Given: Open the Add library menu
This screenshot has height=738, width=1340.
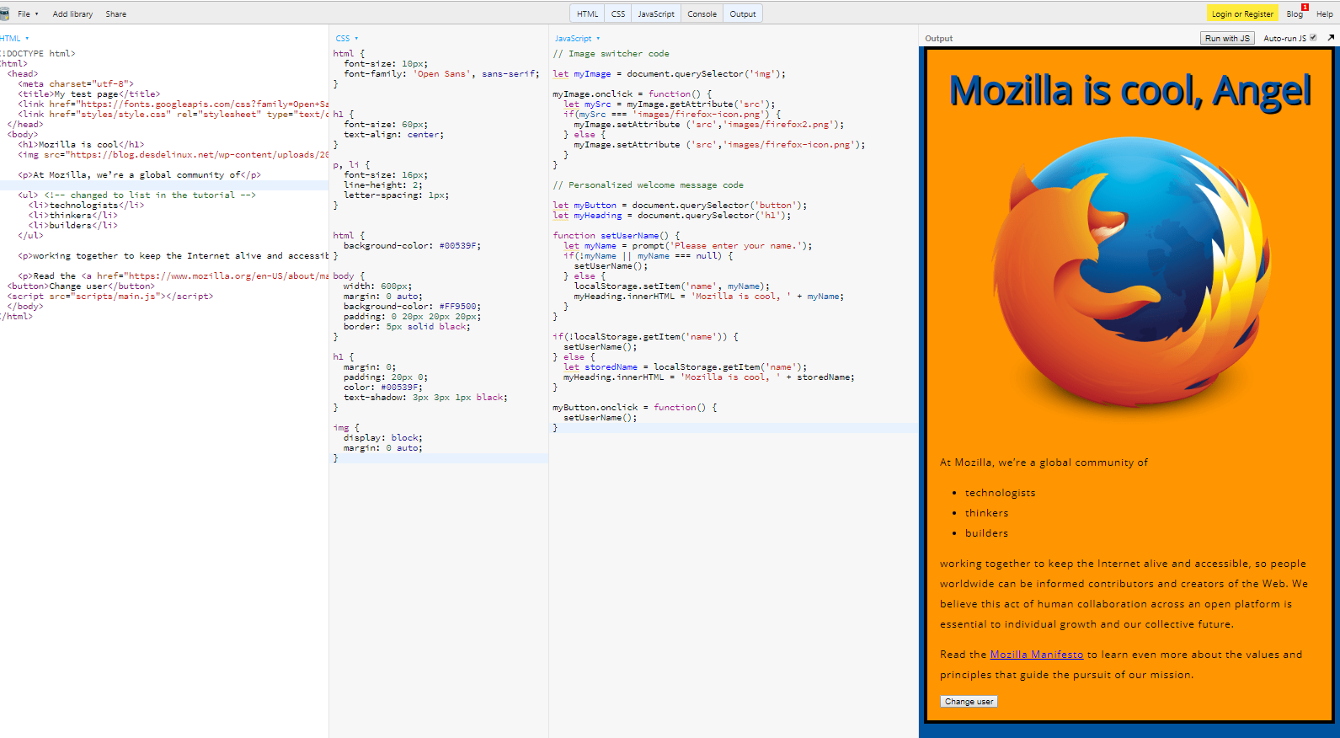Looking at the screenshot, I should (72, 13).
